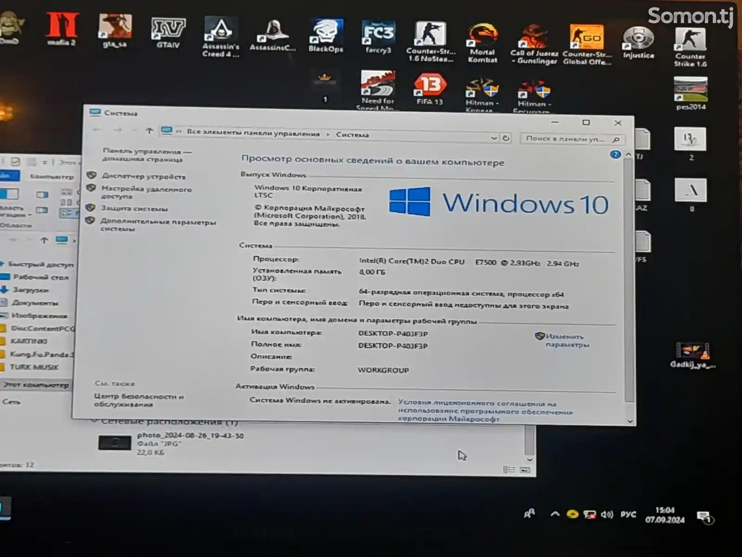Viewport: 742px width, 557px height.
Task: Select Сеть in Explorer sidebar
Action: (x=11, y=402)
